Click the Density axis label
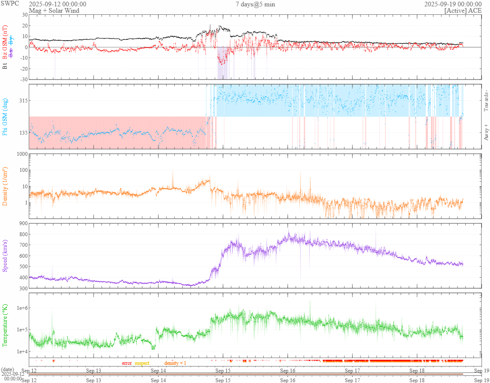 pyautogui.click(x=5, y=186)
